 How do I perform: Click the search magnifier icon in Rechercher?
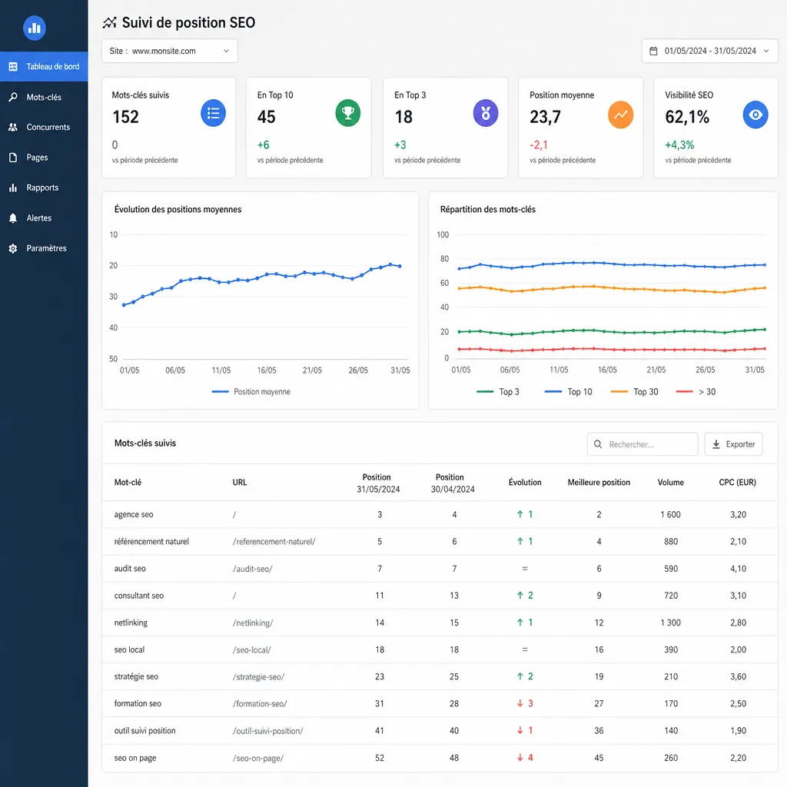pos(598,444)
